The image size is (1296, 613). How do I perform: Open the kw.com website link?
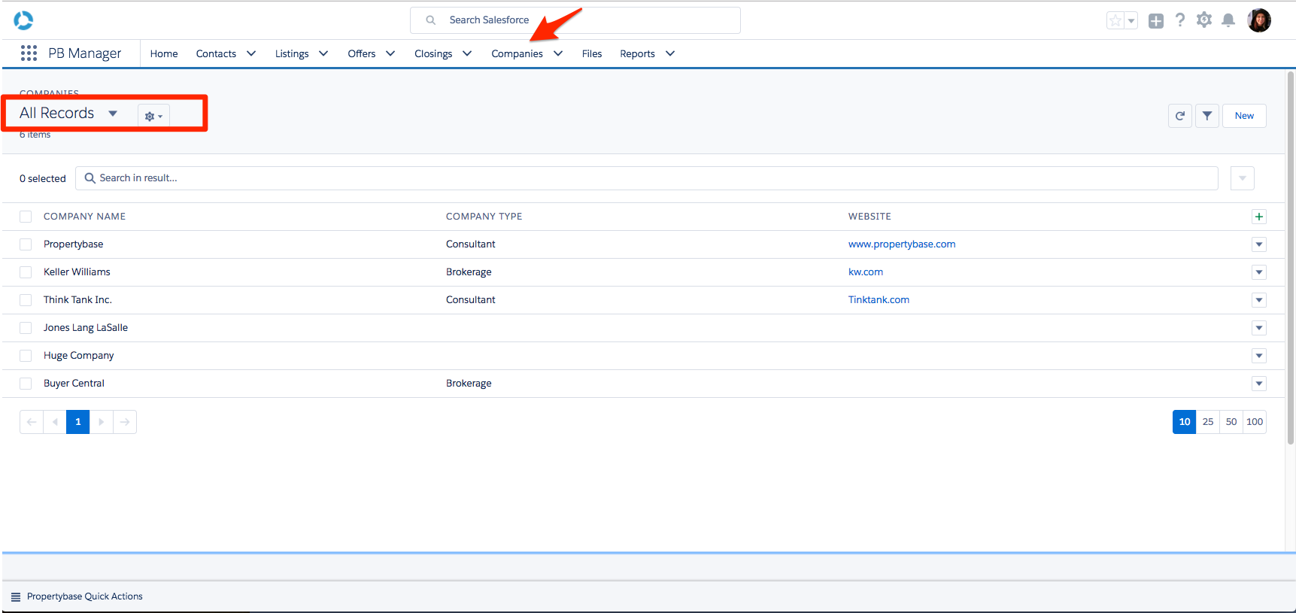tap(866, 272)
